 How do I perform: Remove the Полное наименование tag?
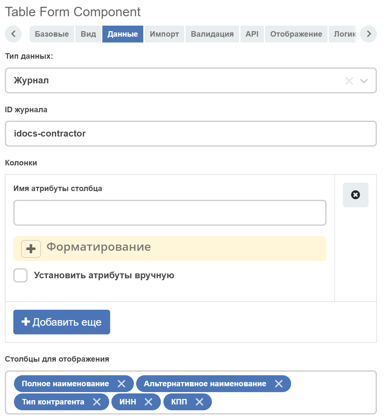click(122, 384)
